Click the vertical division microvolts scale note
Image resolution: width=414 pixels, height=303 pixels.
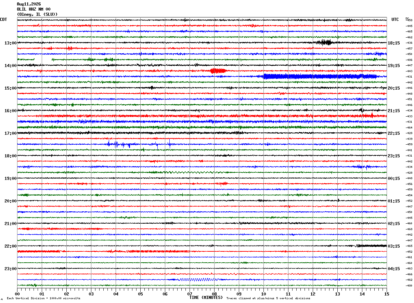coord(43,298)
